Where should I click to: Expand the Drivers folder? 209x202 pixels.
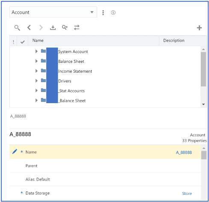coord(36,81)
